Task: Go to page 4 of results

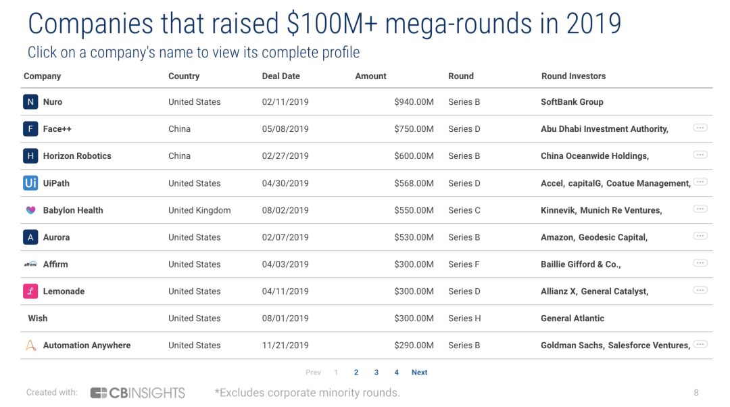Action: [397, 373]
